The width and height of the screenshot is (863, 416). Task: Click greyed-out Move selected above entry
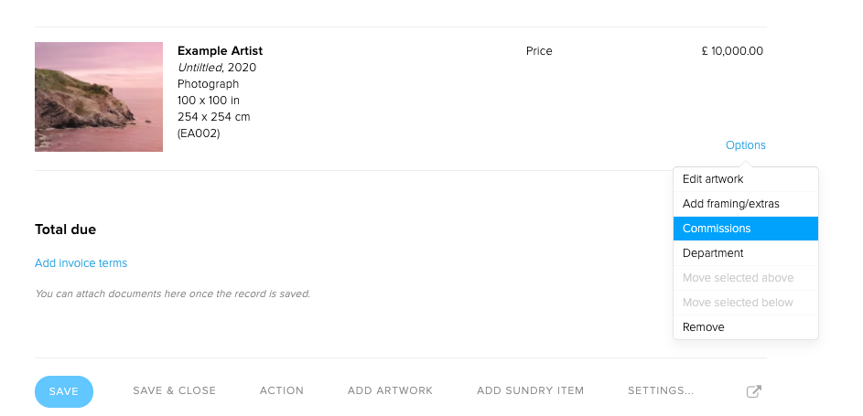[745, 278]
